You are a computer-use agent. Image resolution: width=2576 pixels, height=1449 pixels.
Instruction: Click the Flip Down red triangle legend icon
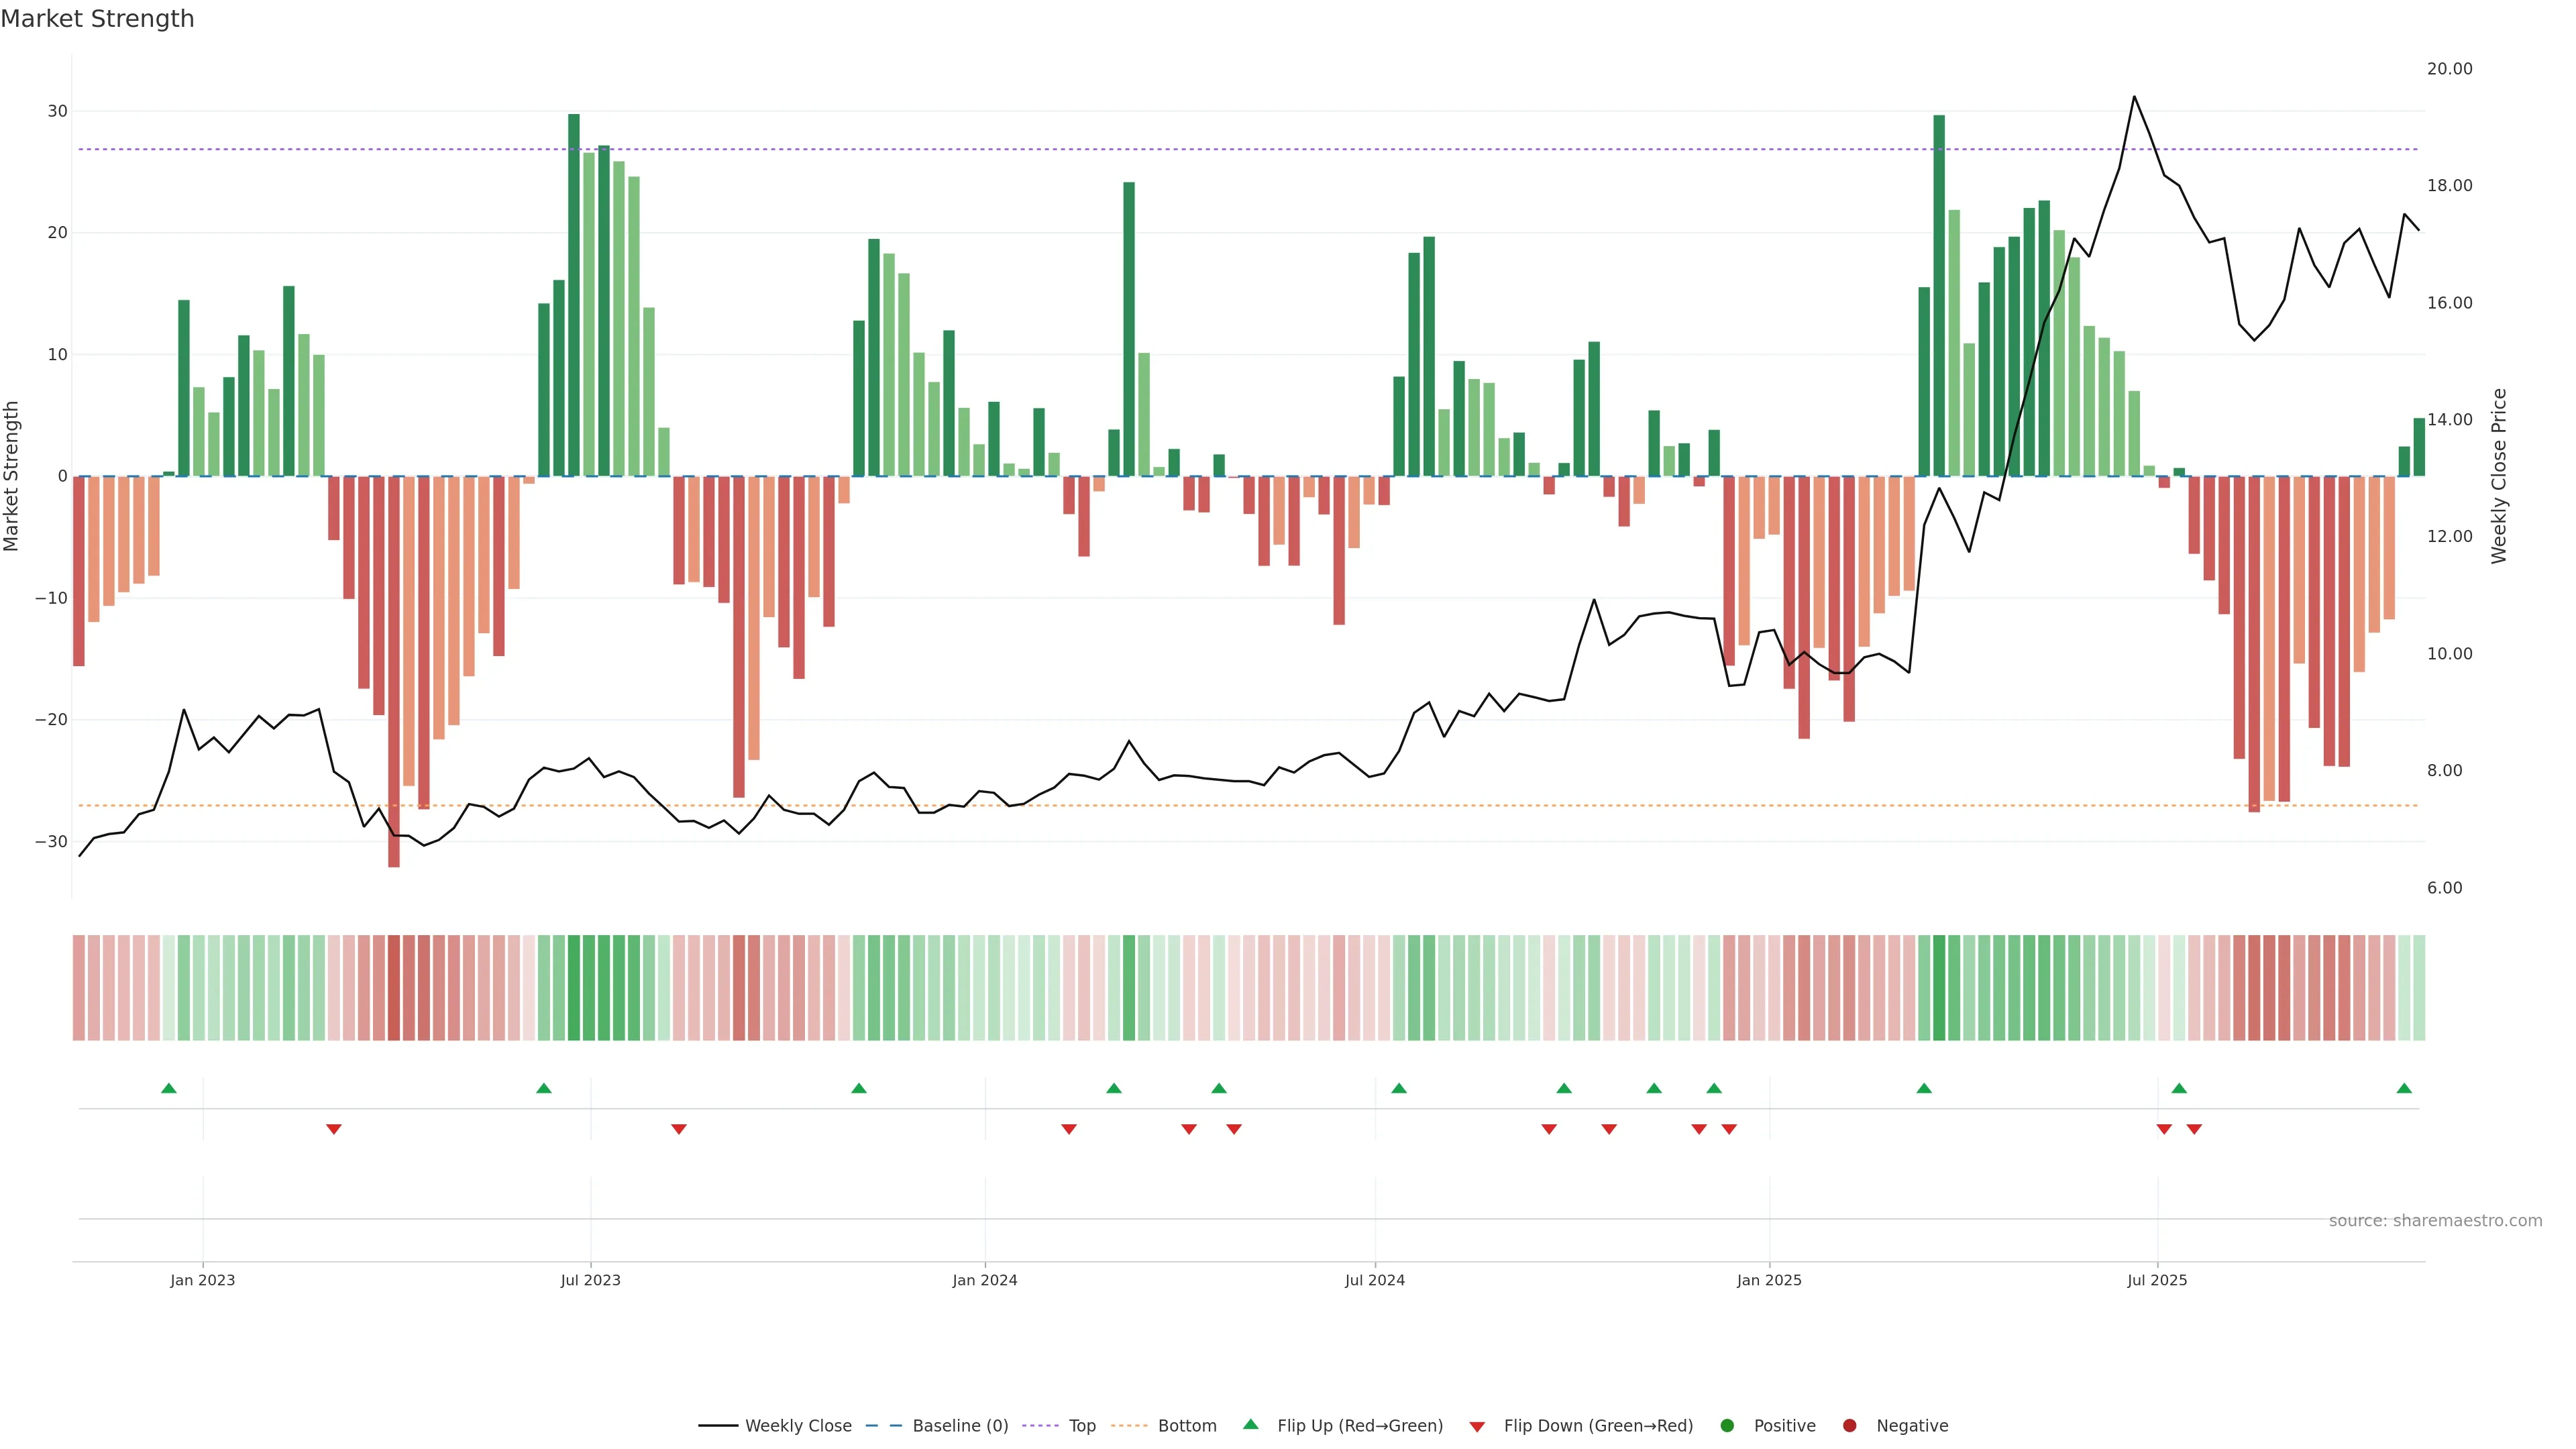[x=1477, y=1427]
